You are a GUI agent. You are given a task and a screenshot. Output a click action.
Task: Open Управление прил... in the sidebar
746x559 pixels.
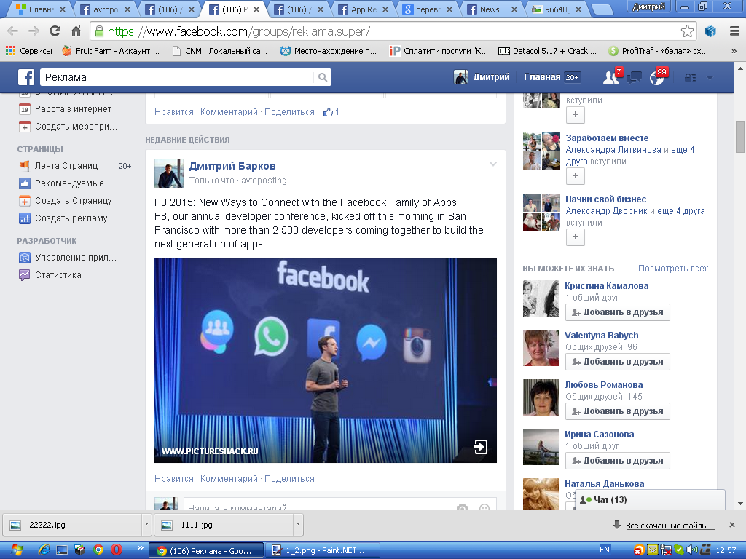(x=68, y=257)
